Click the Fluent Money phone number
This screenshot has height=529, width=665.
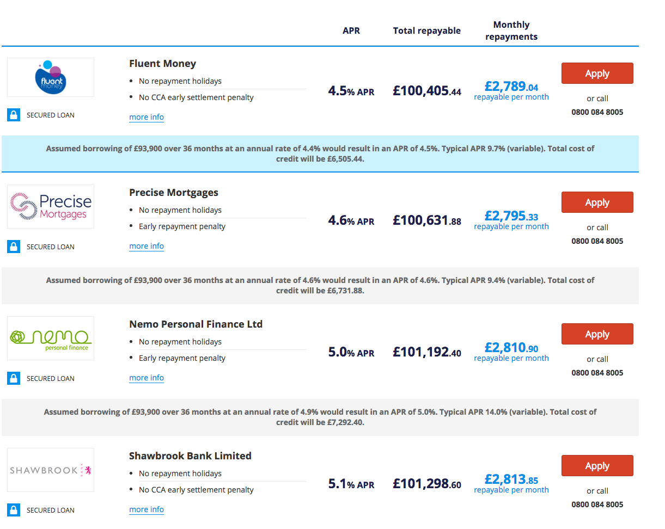tap(597, 112)
